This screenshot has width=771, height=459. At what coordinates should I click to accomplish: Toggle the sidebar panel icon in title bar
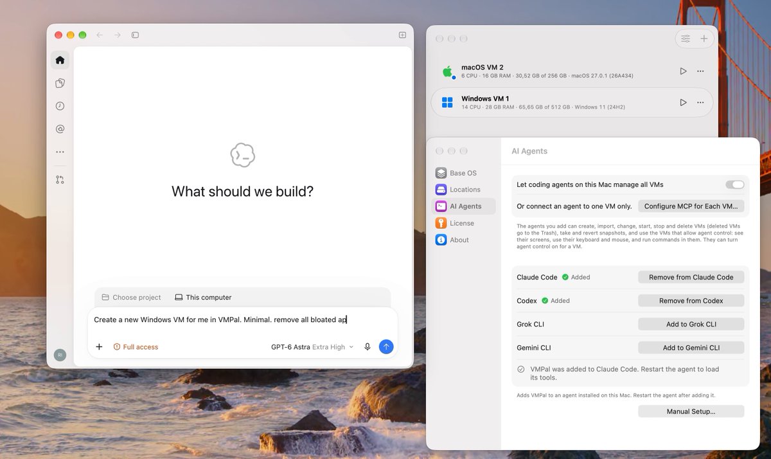click(x=135, y=35)
